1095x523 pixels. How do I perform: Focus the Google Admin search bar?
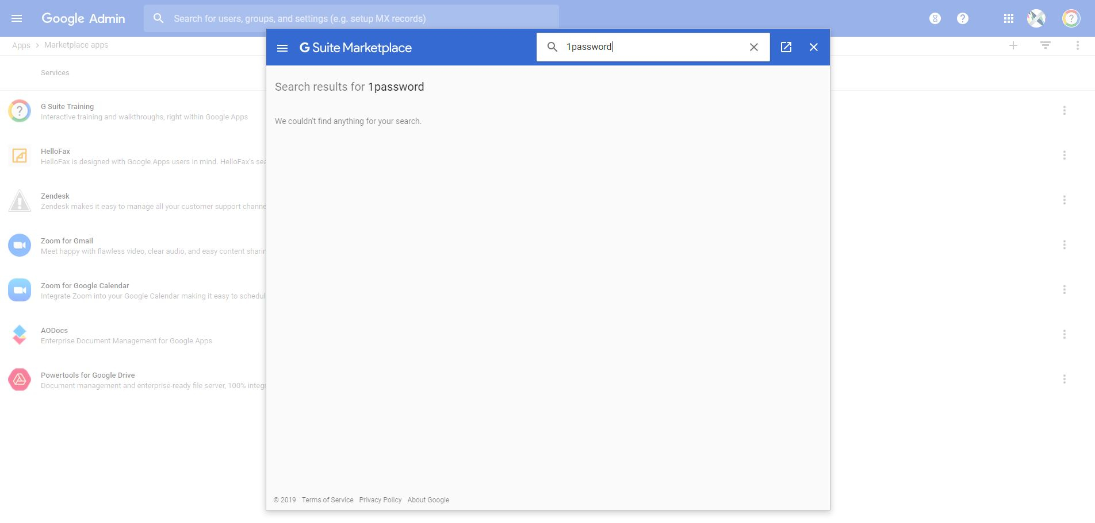coord(351,18)
